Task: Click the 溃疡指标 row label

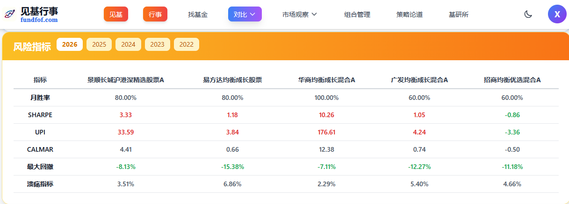Action: point(40,184)
